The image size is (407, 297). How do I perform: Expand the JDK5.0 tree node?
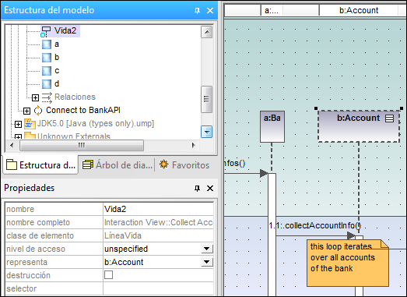(x=18, y=124)
